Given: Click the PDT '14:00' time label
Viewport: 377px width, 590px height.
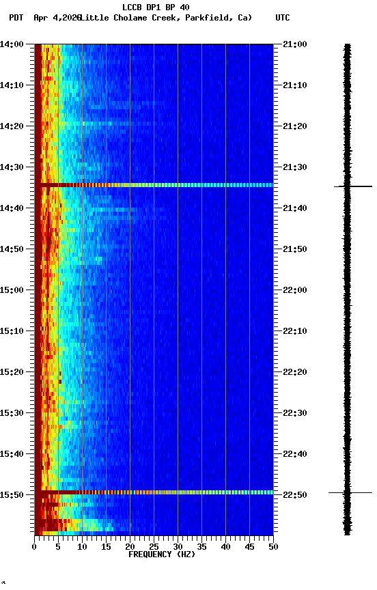Looking at the screenshot, I should point(12,44).
